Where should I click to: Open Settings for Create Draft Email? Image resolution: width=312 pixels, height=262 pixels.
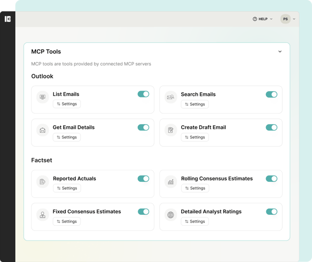pyautogui.click(x=195, y=137)
